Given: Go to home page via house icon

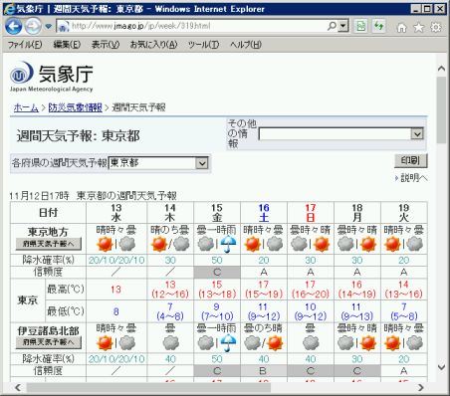Looking at the screenshot, I should point(402,28).
